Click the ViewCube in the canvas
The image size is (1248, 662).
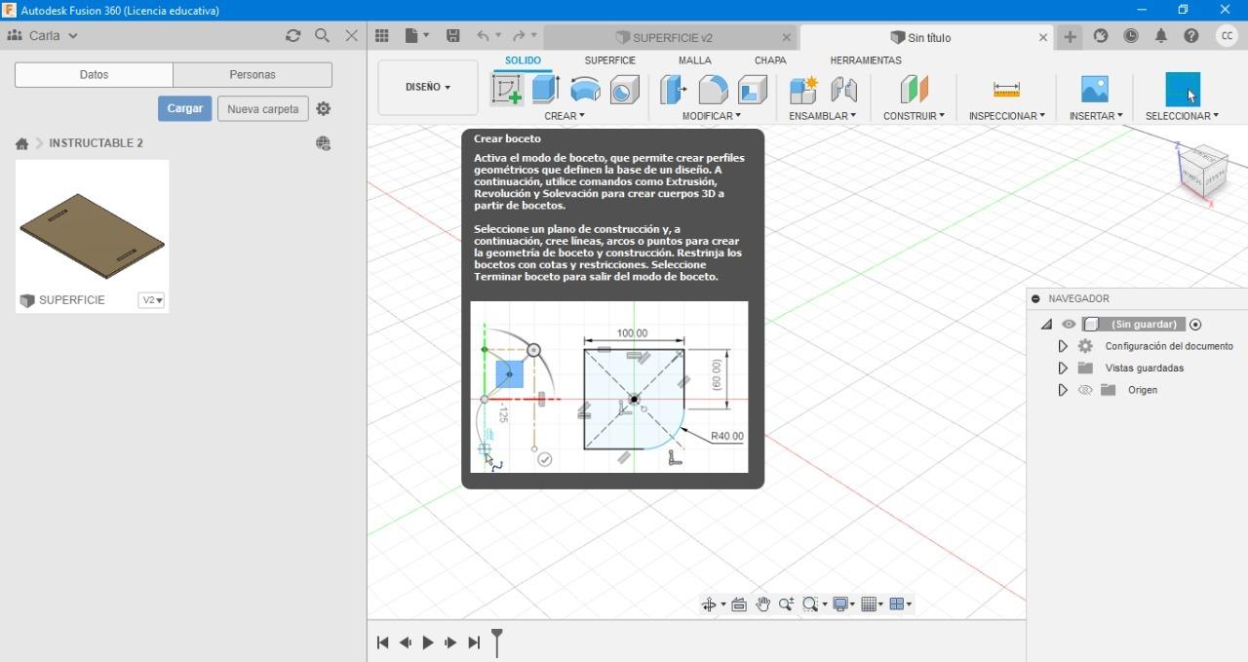coord(1201,172)
